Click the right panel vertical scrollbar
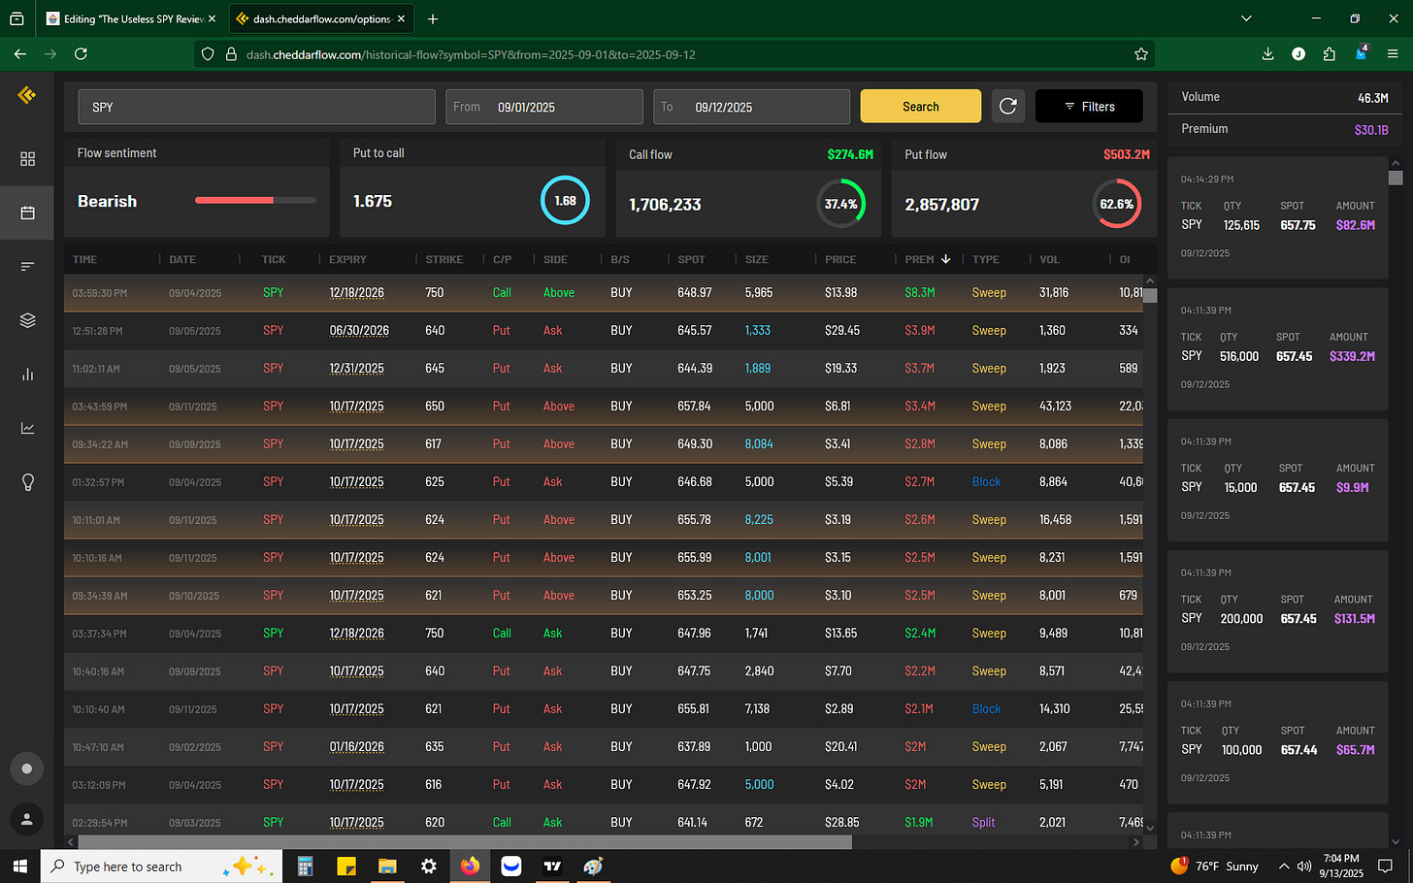This screenshot has width=1413, height=883. coord(1396,178)
